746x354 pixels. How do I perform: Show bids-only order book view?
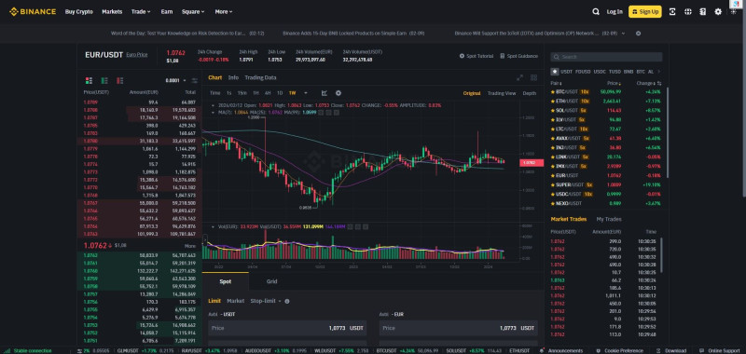[x=104, y=80]
